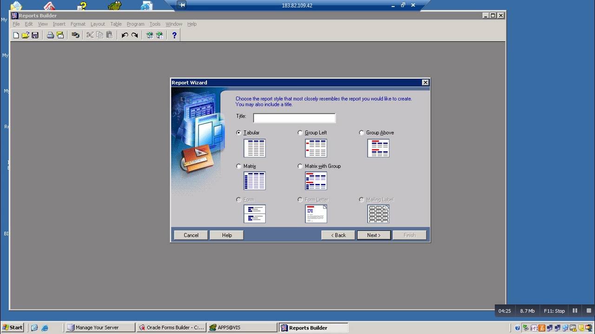595x334 pixels.
Task: Select the Group Left radio button
Action: point(300,133)
